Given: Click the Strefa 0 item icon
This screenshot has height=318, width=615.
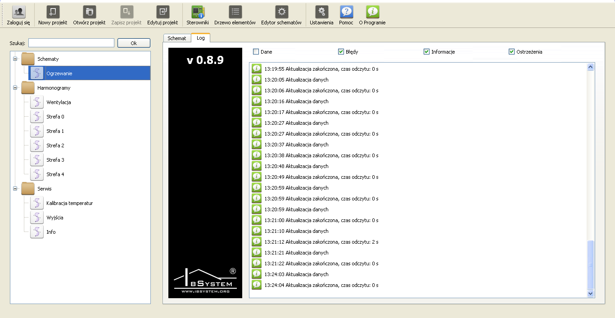Looking at the screenshot, I should [37, 117].
